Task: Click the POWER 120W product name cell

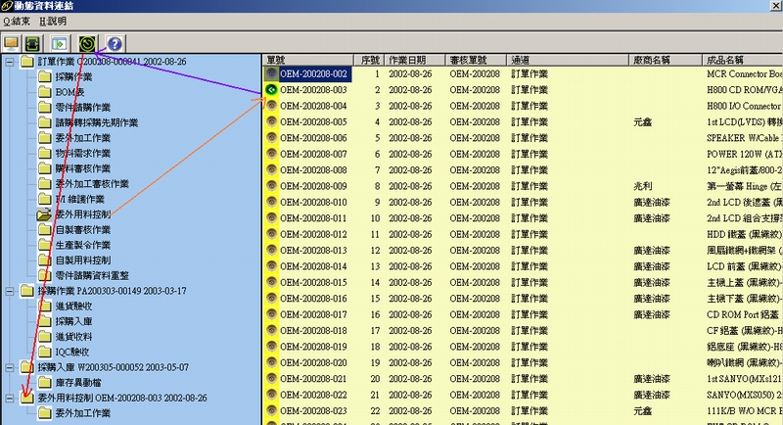Action: [x=744, y=154]
